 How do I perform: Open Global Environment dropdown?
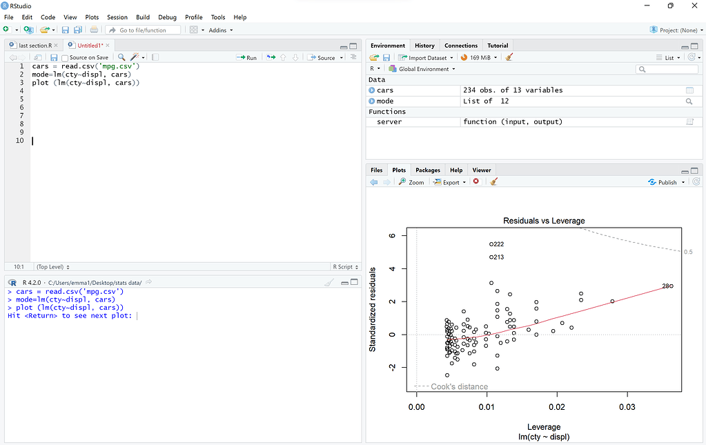click(x=422, y=69)
